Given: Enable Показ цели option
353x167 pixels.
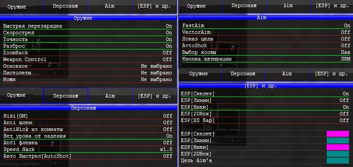Looking at the screenshot, I should click(266, 39).
